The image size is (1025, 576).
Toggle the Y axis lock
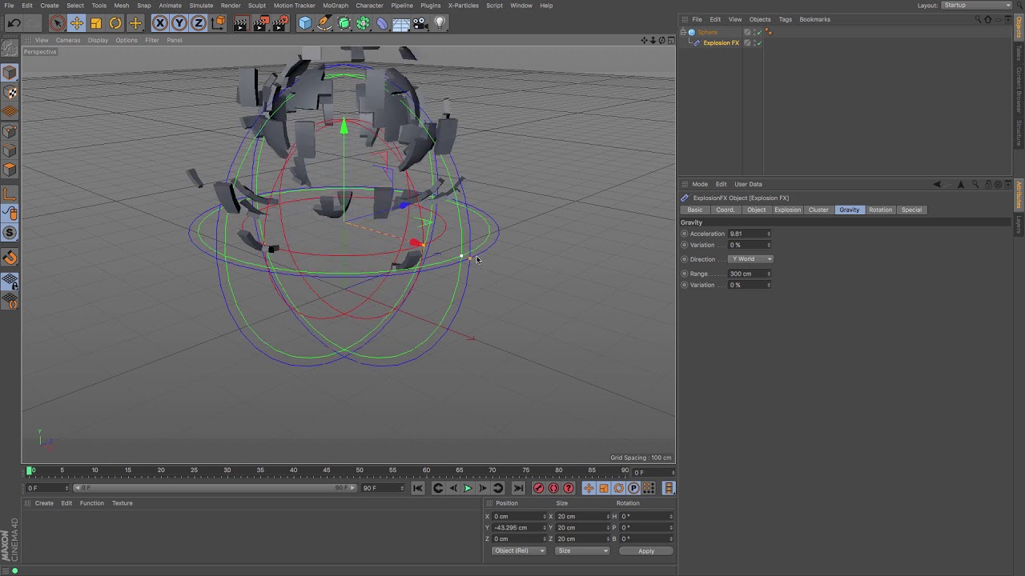pos(179,23)
